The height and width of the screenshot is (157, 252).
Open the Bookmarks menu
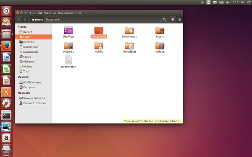click(66, 13)
